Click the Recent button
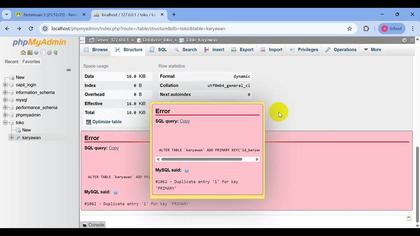The width and height of the screenshot is (420, 236). (11, 62)
